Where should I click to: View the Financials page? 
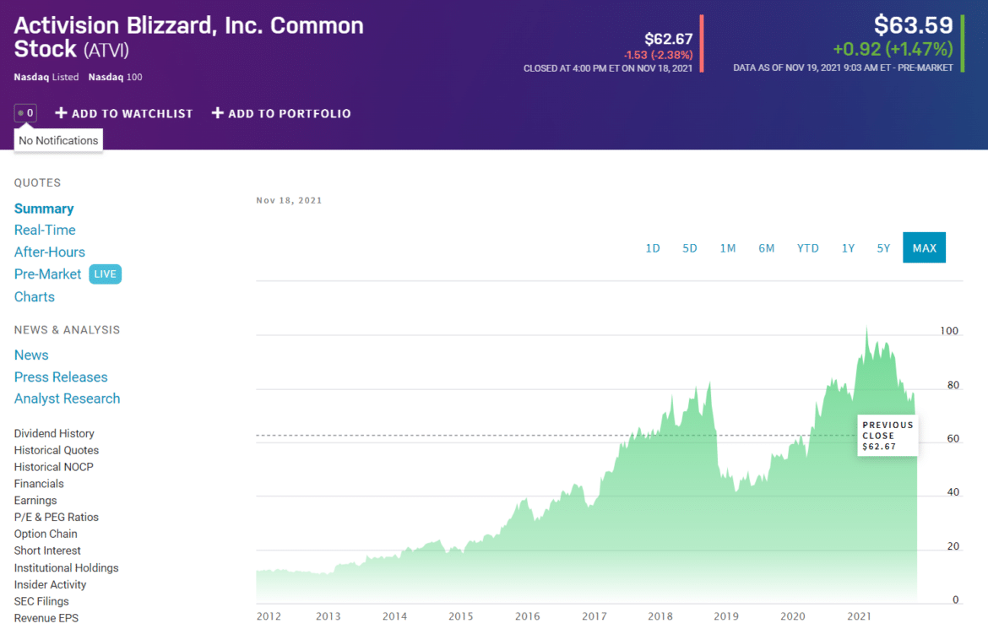pyautogui.click(x=38, y=483)
